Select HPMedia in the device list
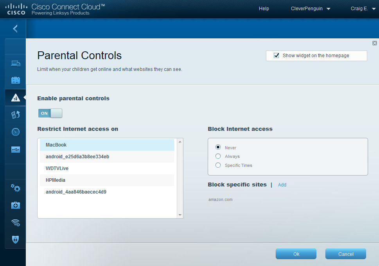Image resolution: width=379 pixels, height=266 pixels. pos(107,180)
